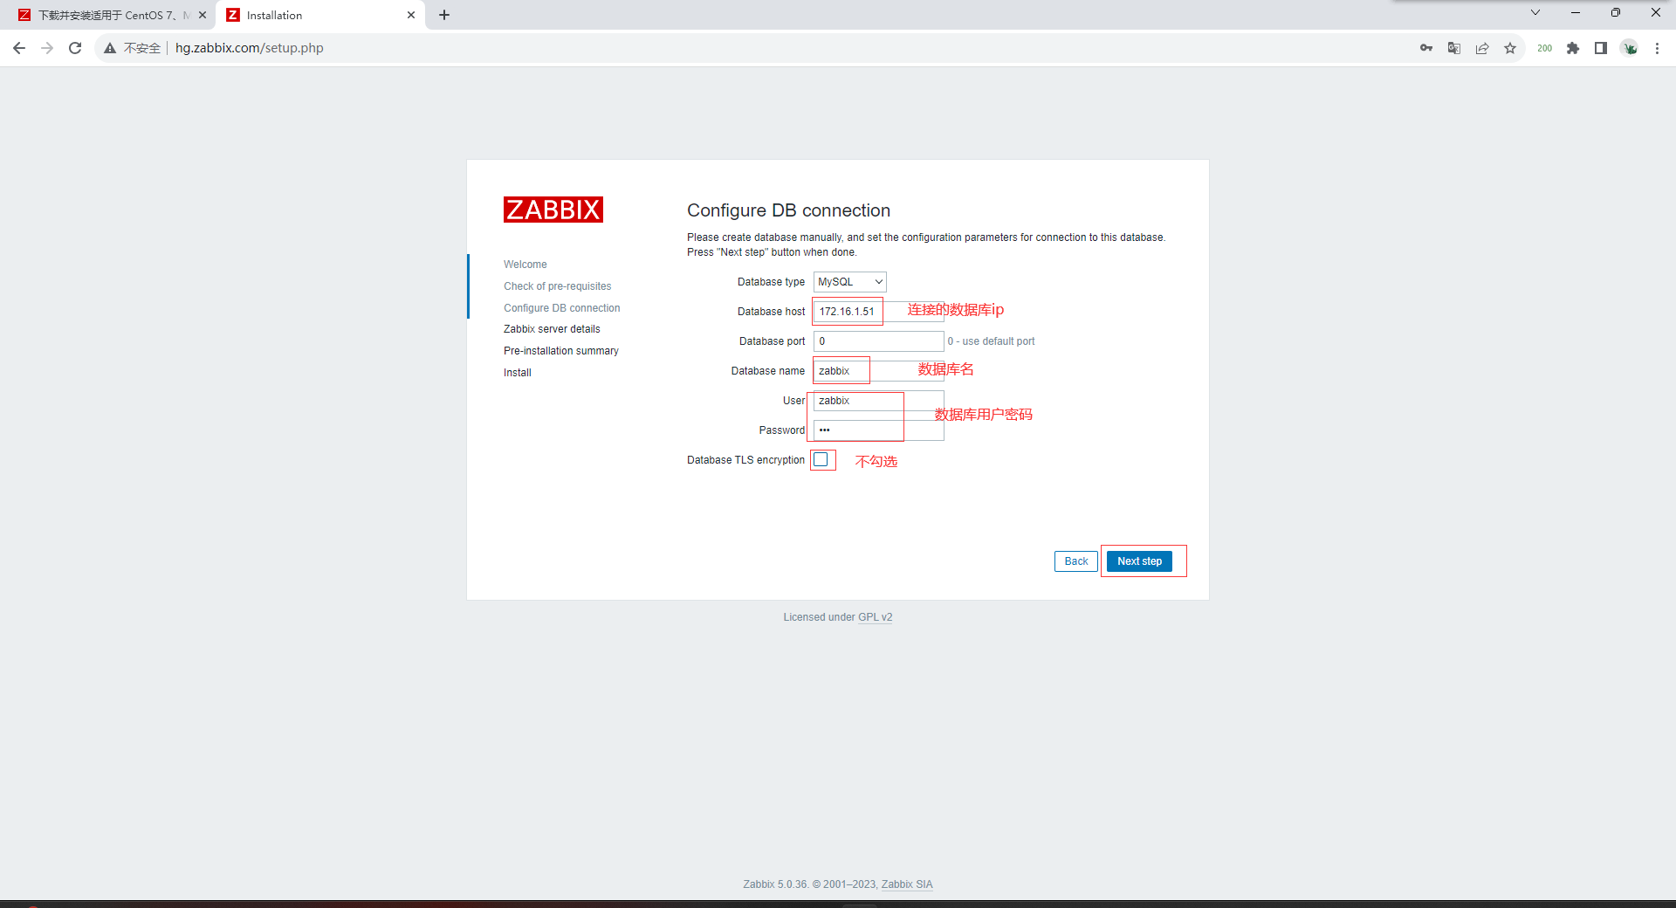1676x908 pixels.
Task: Select Check of pre-requisites step
Action: point(557,286)
